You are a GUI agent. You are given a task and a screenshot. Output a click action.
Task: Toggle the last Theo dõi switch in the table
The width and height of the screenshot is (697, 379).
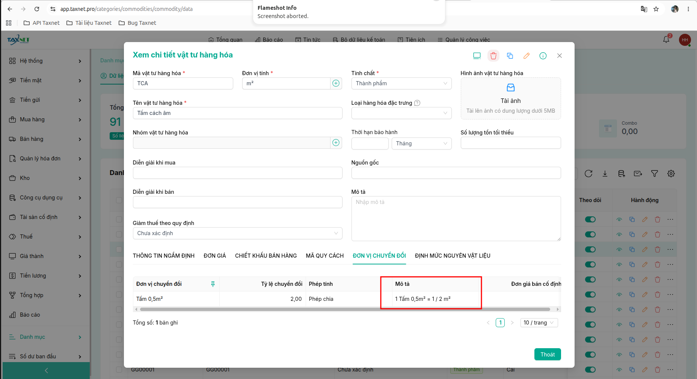point(590,370)
